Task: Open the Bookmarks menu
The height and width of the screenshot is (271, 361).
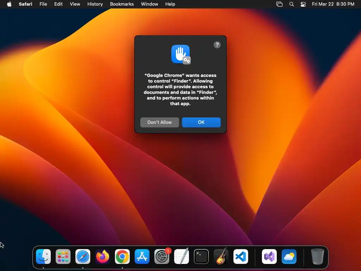Action: [122, 4]
